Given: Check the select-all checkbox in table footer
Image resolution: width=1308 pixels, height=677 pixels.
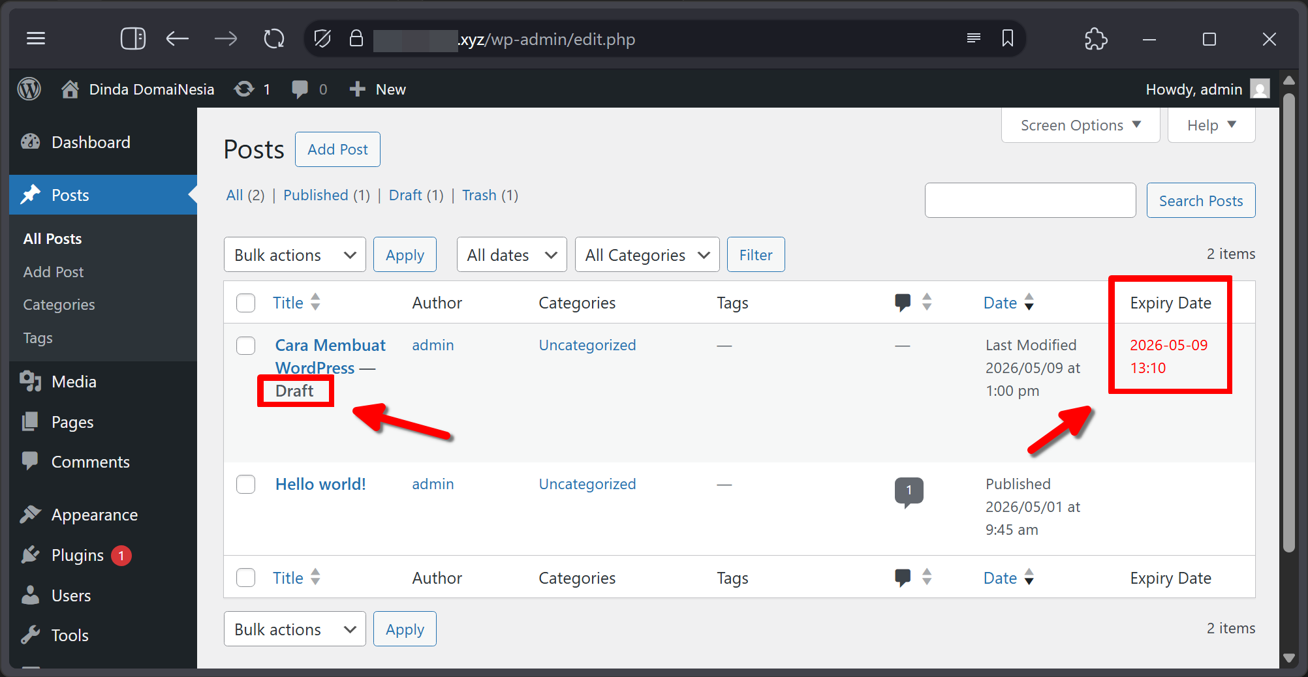Looking at the screenshot, I should [x=245, y=578].
